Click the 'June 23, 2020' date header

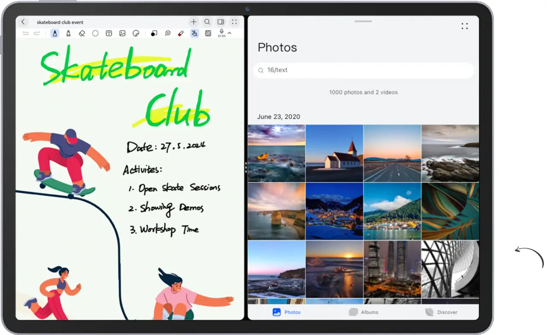tap(279, 117)
